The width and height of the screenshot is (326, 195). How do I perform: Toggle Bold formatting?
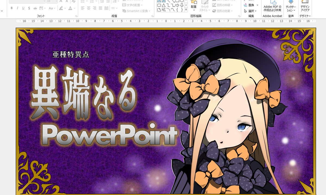tap(11, 8)
